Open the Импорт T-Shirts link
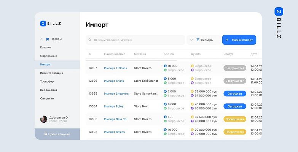Image resolution: width=298 pixels, height=152 pixels. (115, 68)
